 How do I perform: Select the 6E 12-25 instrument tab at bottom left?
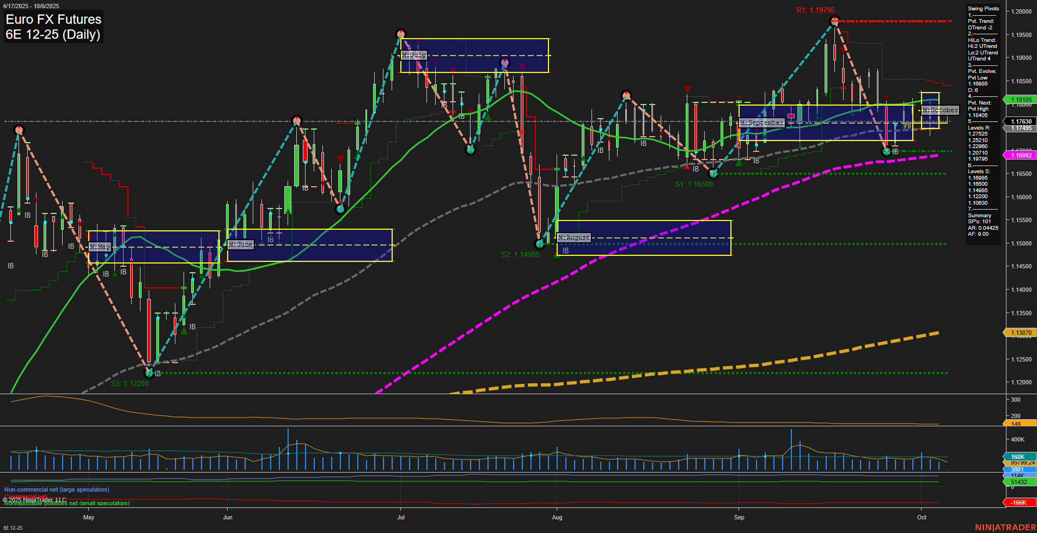click(x=12, y=528)
